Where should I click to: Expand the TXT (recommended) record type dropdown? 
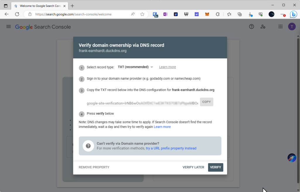tap(135, 67)
